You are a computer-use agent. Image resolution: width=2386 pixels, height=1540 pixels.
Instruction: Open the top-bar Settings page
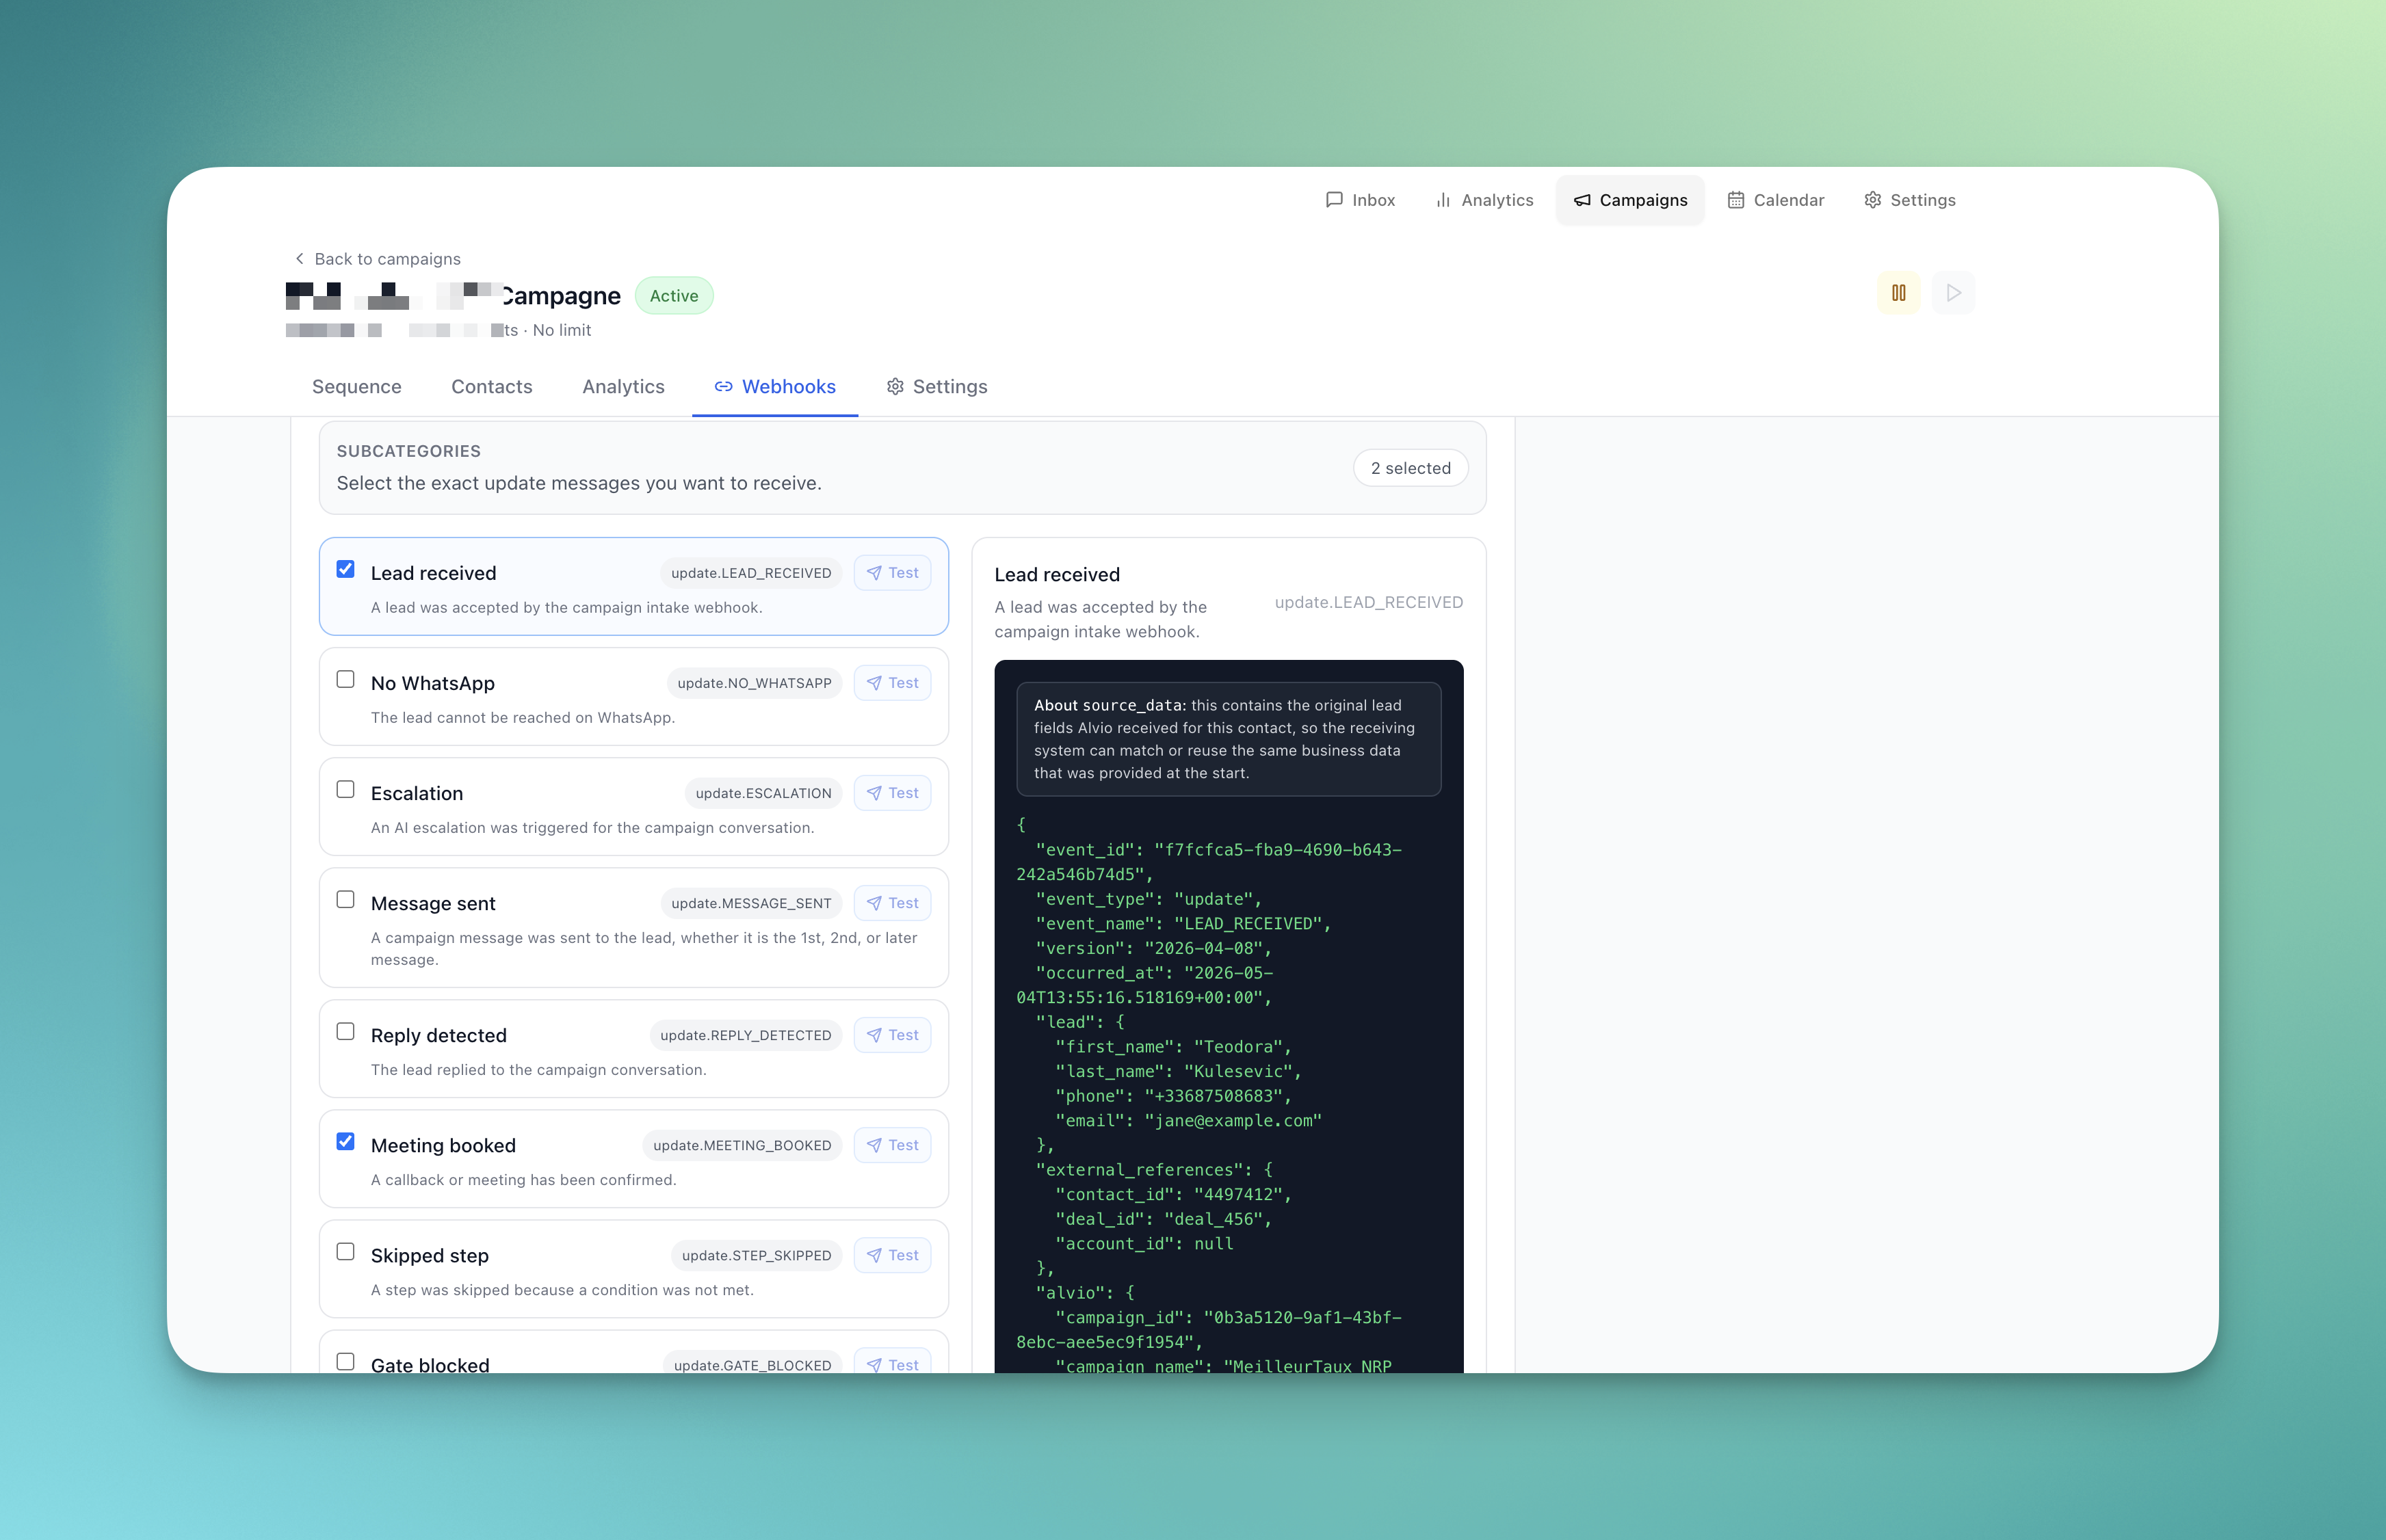pyautogui.click(x=1909, y=200)
